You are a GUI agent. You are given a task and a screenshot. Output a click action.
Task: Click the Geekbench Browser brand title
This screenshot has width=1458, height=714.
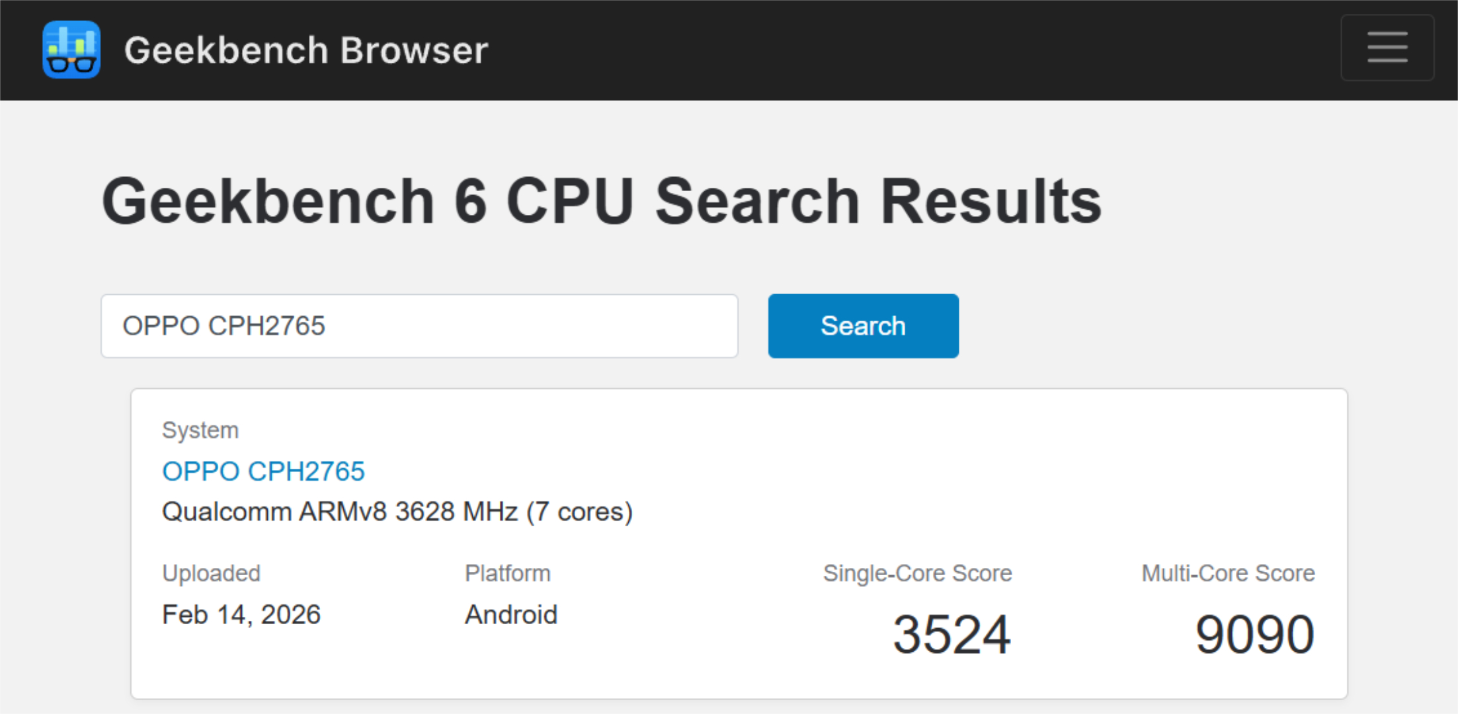[306, 50]
